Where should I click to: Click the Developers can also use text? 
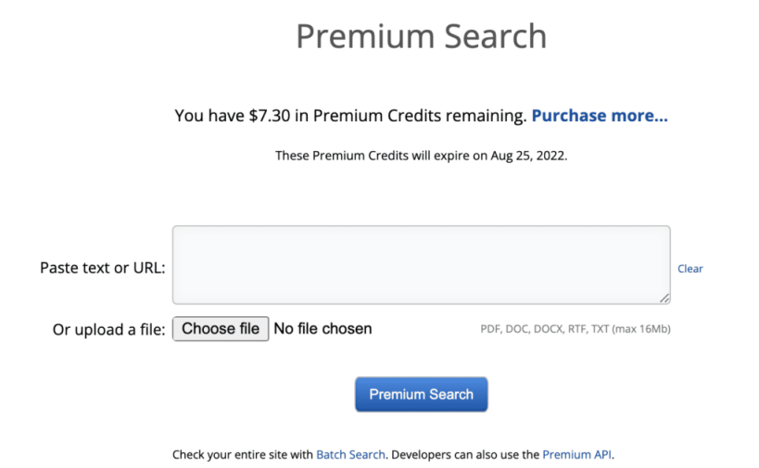464,455
